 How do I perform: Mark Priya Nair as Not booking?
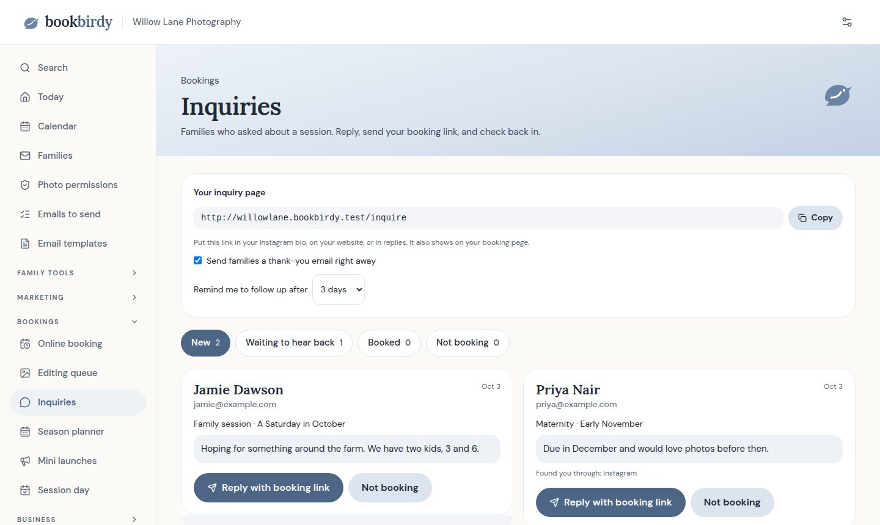point(732,502)
